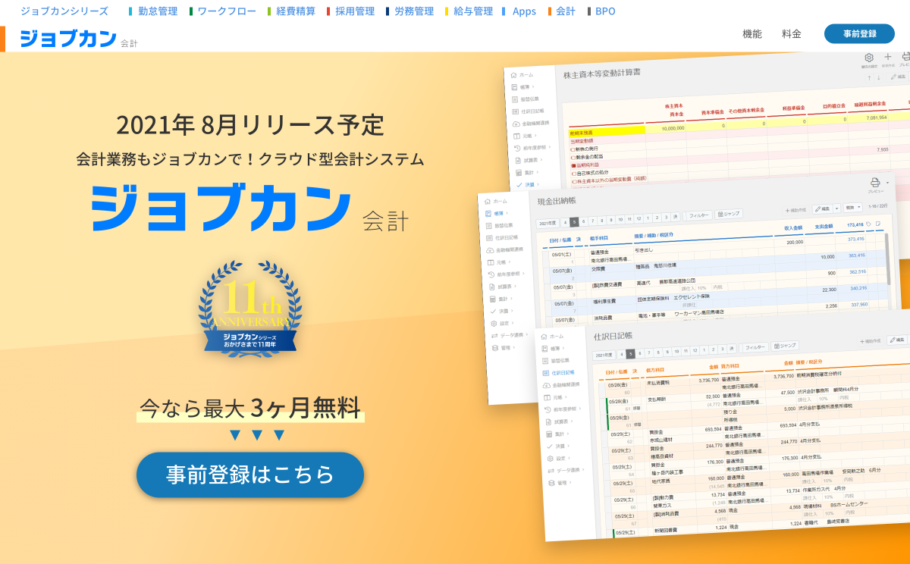Click データ連携 arrows icon in 現金出納帳 sidebar
The height and width of the screenshot is (564, 910).
pyautogui.click(x=495, y=335)
